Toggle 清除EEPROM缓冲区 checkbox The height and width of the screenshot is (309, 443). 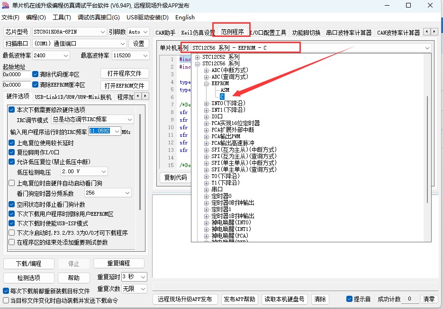(36, 84)
